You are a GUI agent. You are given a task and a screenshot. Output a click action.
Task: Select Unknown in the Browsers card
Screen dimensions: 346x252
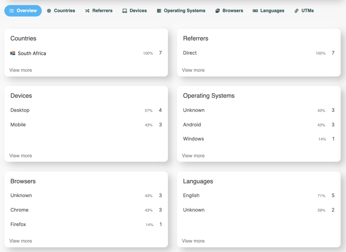(x=86, y=196)
